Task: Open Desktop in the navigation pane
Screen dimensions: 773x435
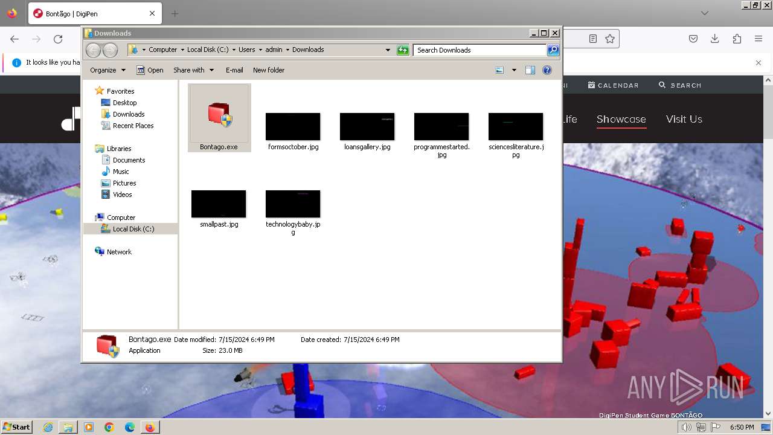Action: [x=124, y=103]
